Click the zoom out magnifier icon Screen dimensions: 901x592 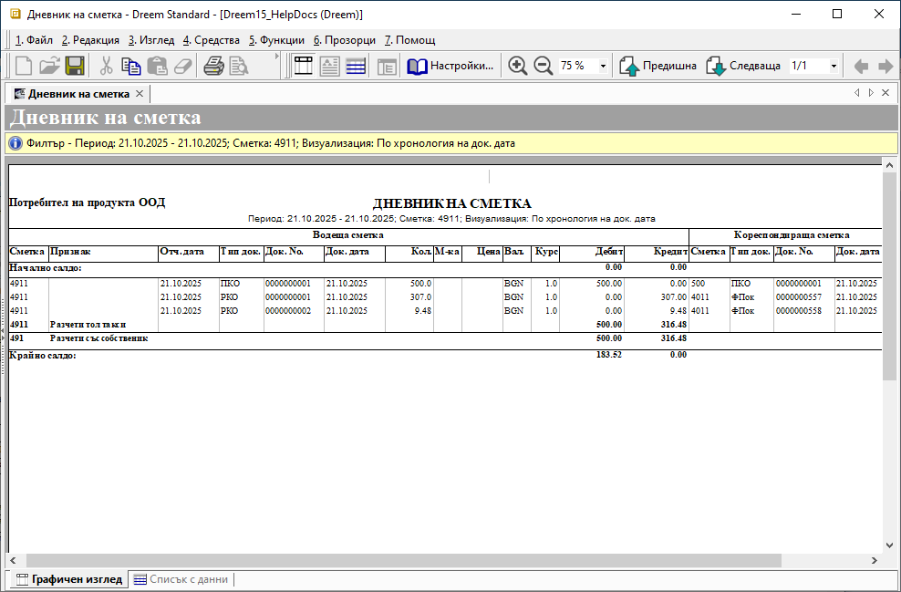tap(543, 66)
